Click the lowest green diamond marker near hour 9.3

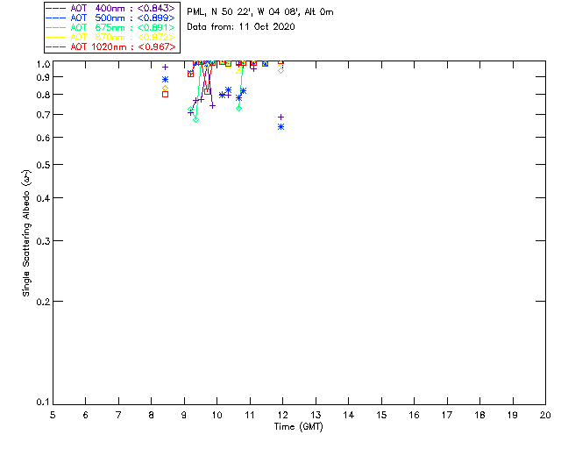click(195, 119)
